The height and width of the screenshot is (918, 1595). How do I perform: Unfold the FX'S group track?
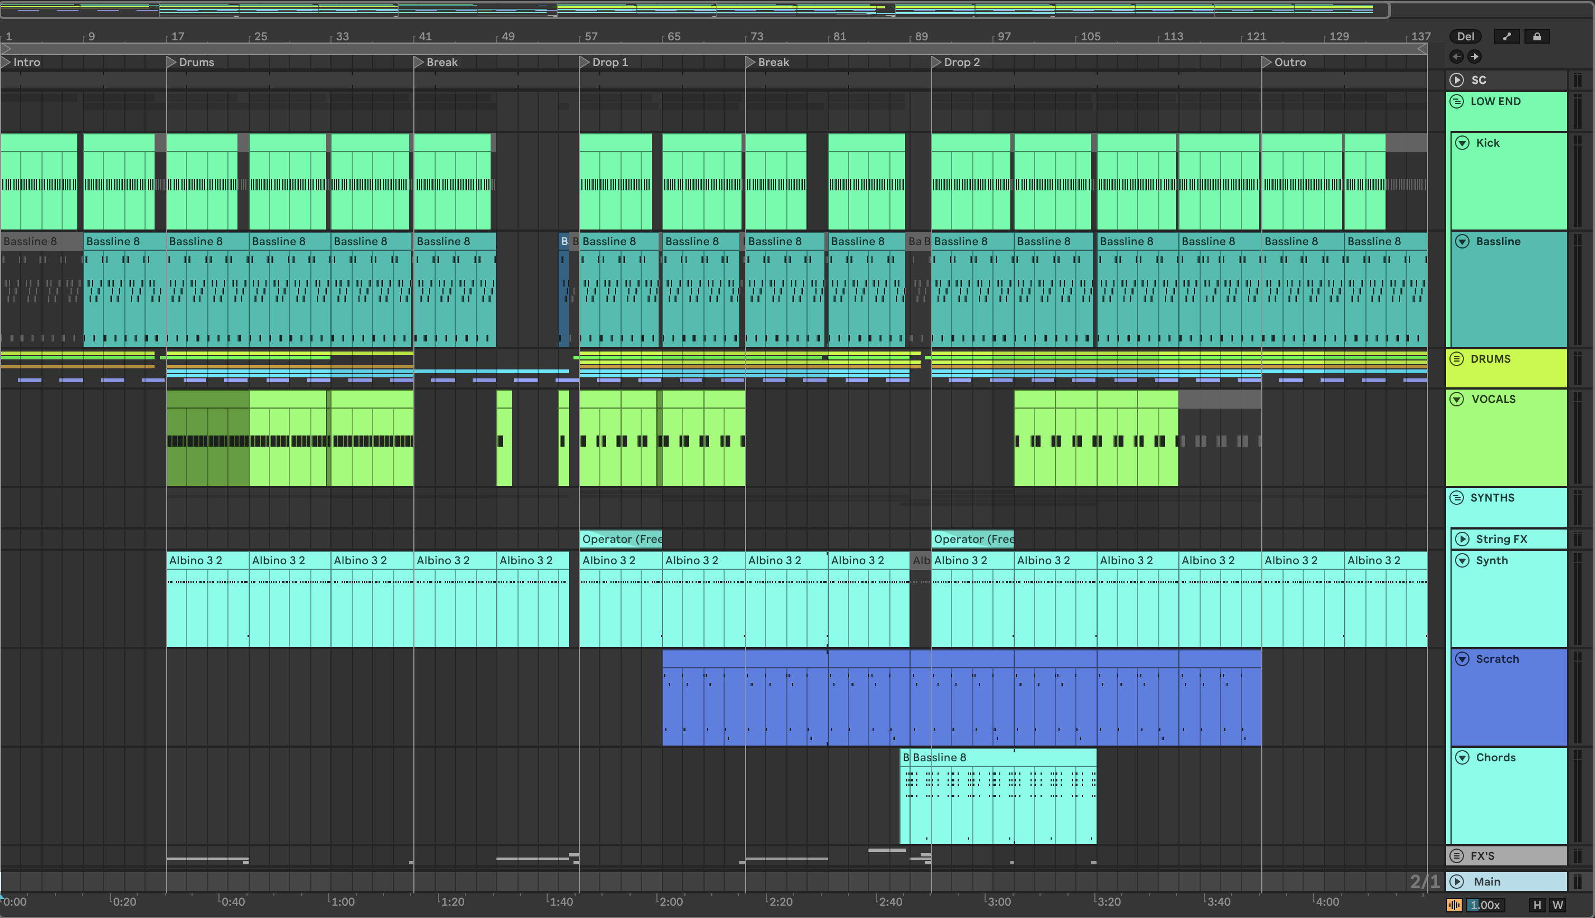(x=1456, y=855)
